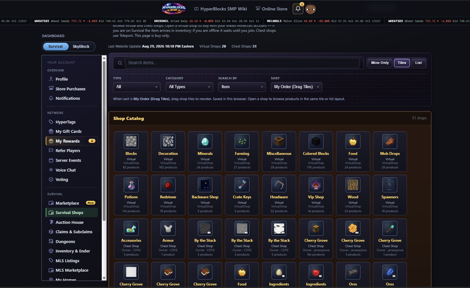Click the sidebar scrollbar thumb
This screenshot has height=288, width=470.
104,140
